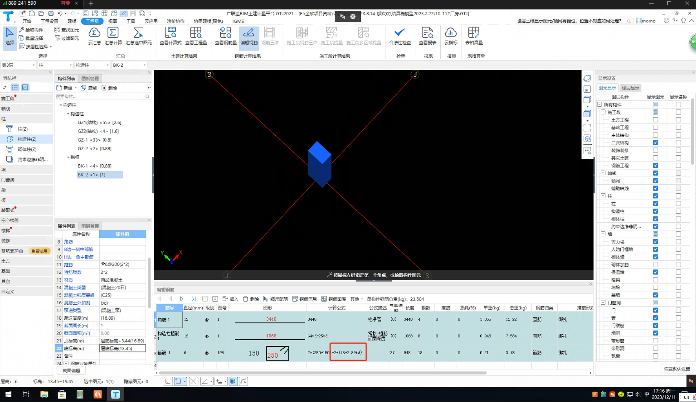Open the BK-2 component dropdown
Image resolution: width=696 pixels, height=402 pixels.
coord(129,65)
